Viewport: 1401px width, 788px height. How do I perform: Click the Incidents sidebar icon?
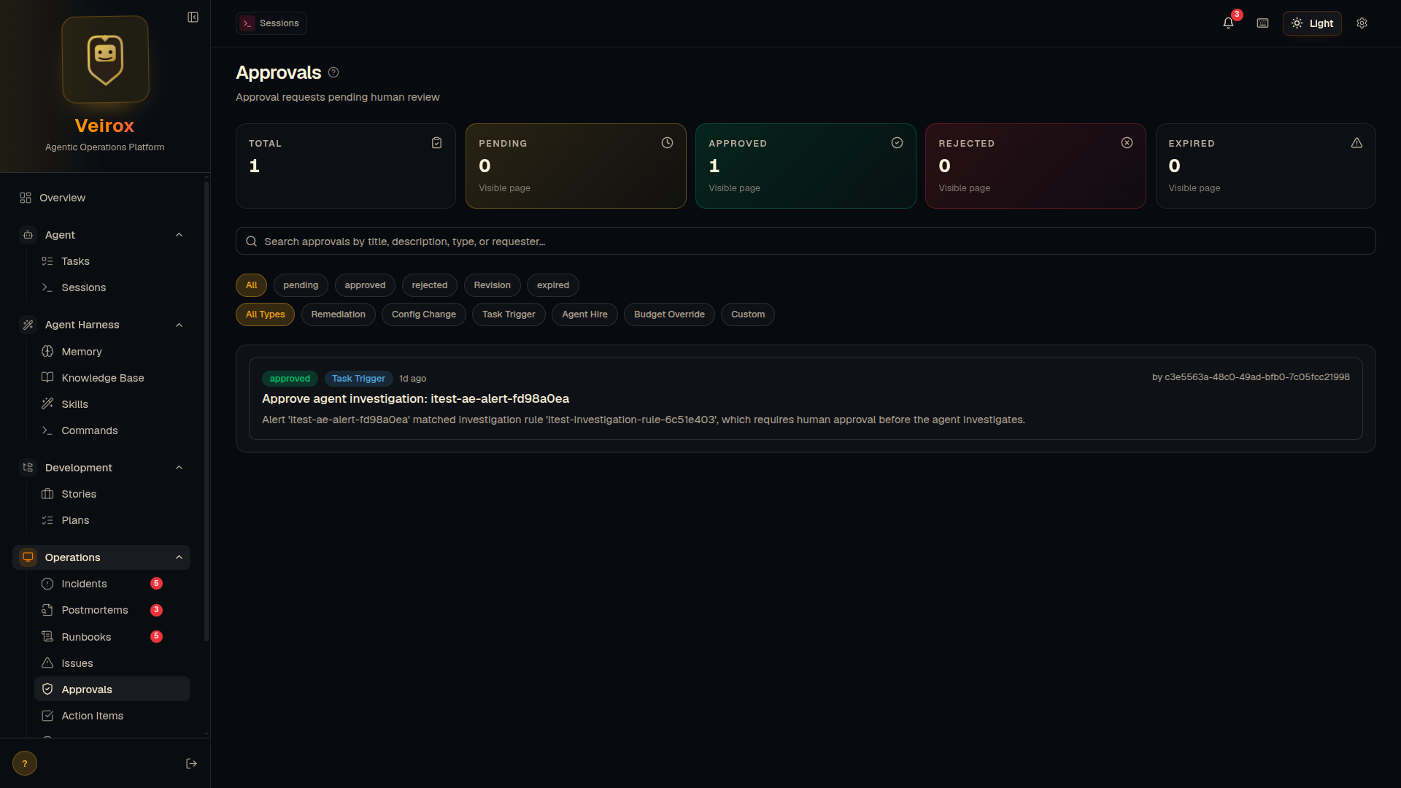click(47, 584)
